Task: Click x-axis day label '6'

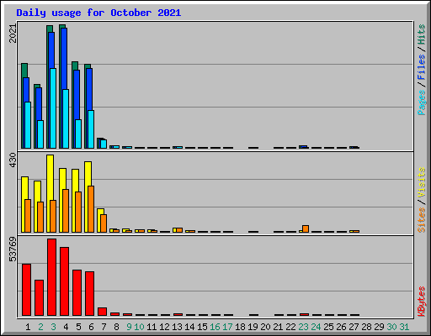Action: coord(91,327)
